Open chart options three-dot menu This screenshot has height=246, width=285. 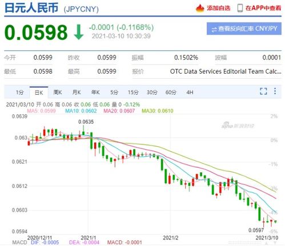[x=275, y=91]
